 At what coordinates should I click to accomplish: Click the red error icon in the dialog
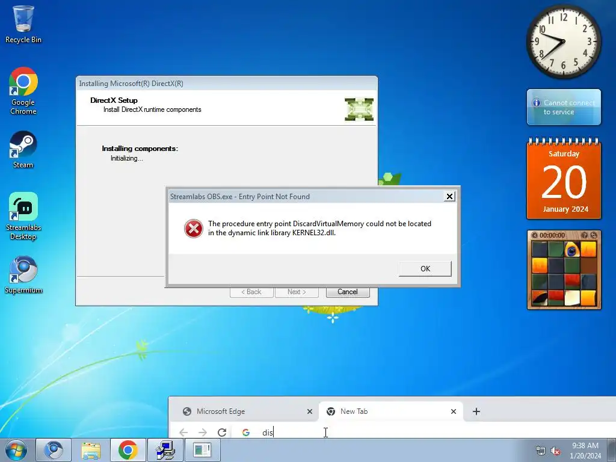click(x=194, y=229)
